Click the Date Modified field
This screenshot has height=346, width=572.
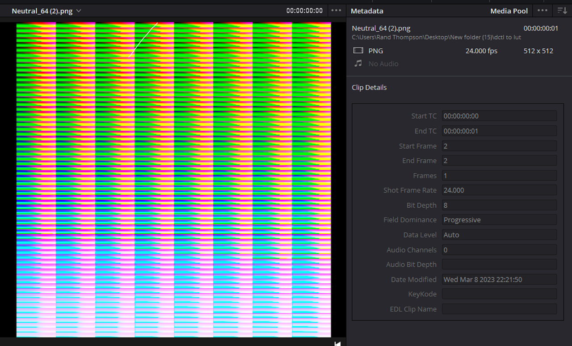(499, 279)
